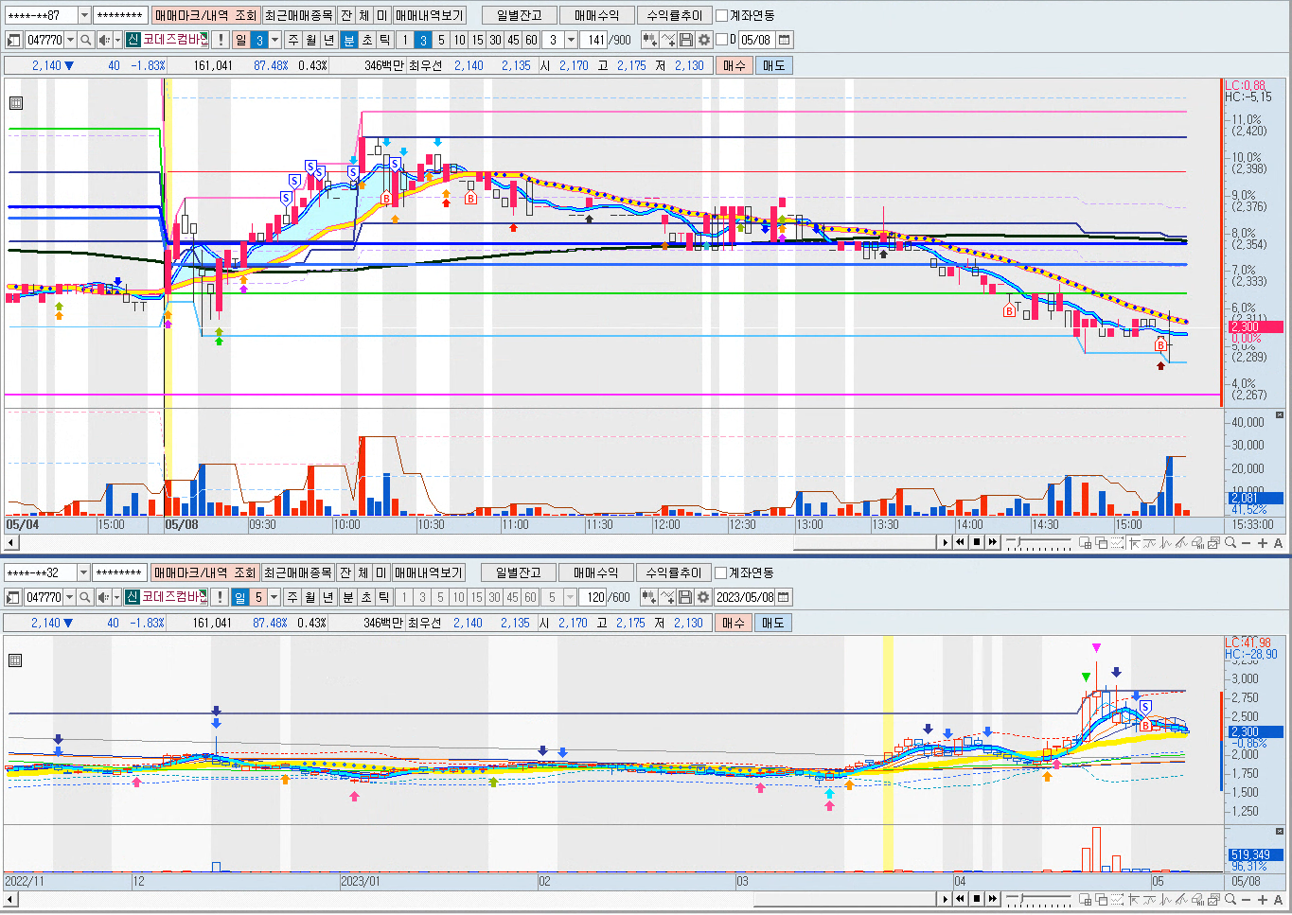
Task: Click the data grid icon on bottom chart
Action: (x=15, y=660)
